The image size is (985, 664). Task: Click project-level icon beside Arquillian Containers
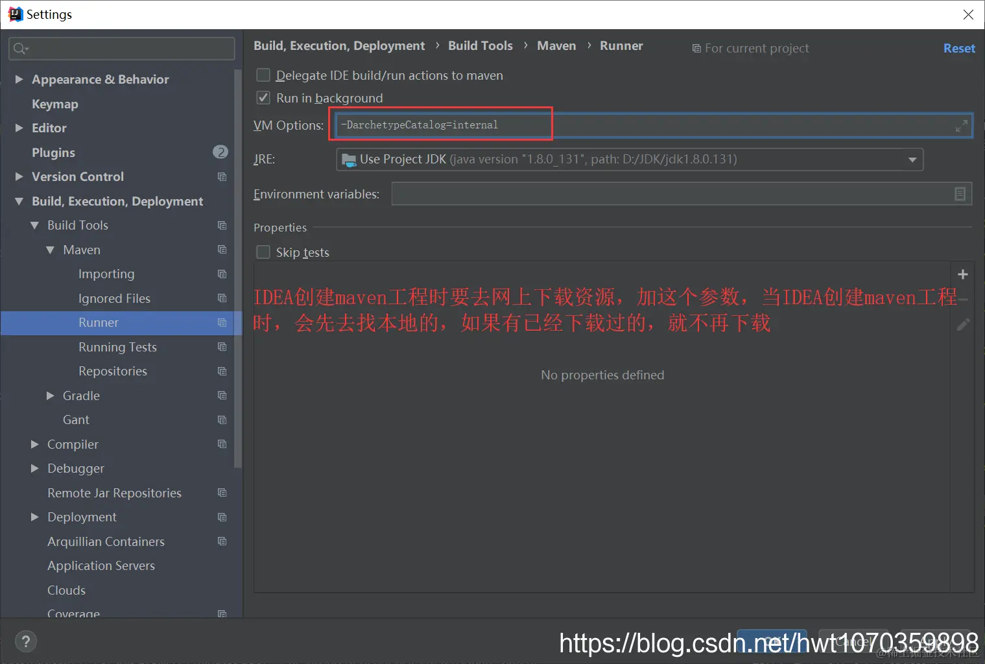point(222,541)
